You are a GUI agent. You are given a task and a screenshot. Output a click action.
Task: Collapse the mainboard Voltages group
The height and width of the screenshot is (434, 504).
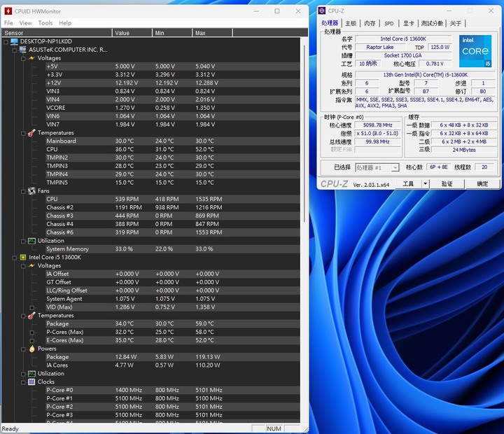coord(23,59)
